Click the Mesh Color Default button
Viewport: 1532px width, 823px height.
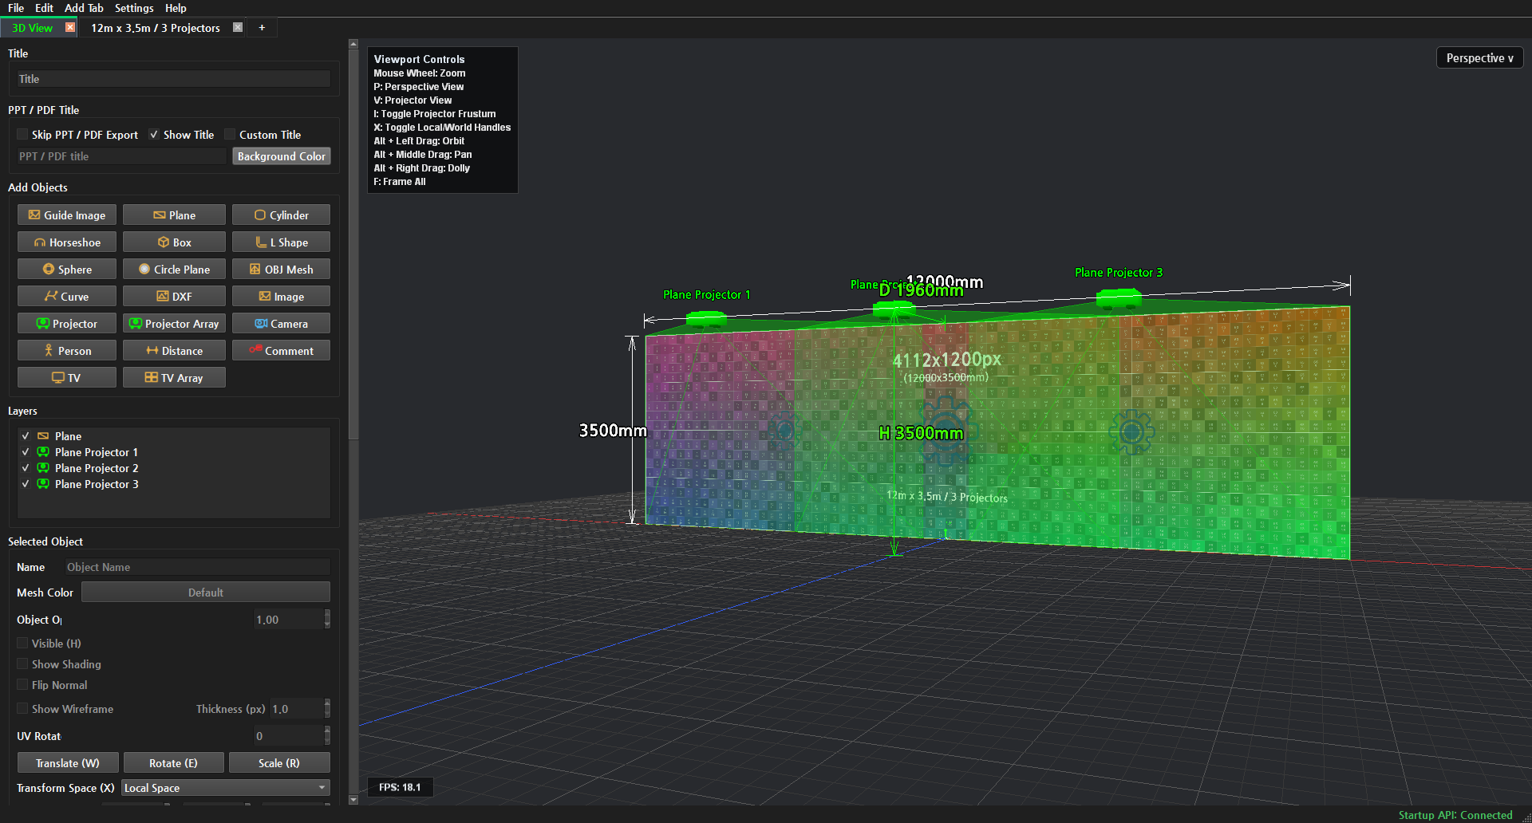(206, 593)
